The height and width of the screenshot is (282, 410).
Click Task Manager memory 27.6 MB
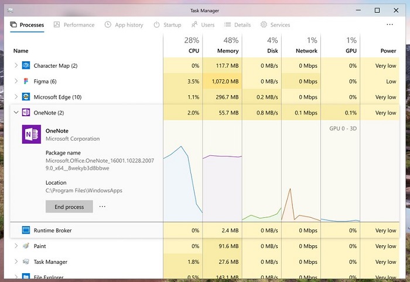point(228,262)
